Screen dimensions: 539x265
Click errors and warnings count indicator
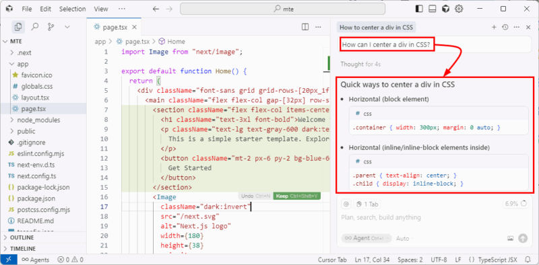coord(70,260)
